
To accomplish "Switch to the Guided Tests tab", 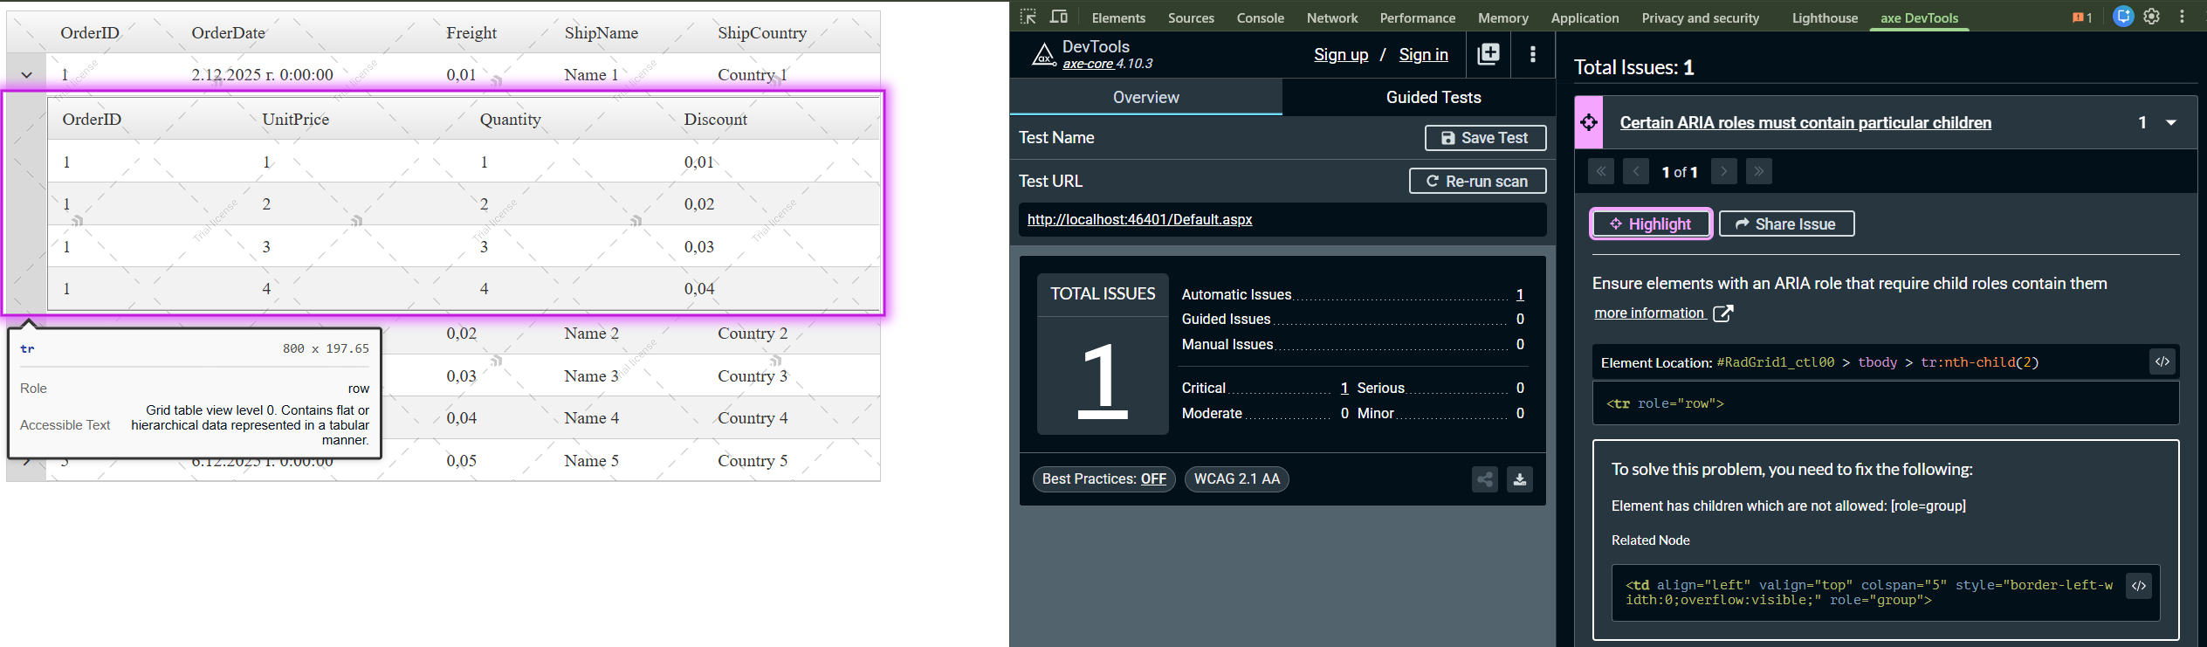I will coord(1433,98).
